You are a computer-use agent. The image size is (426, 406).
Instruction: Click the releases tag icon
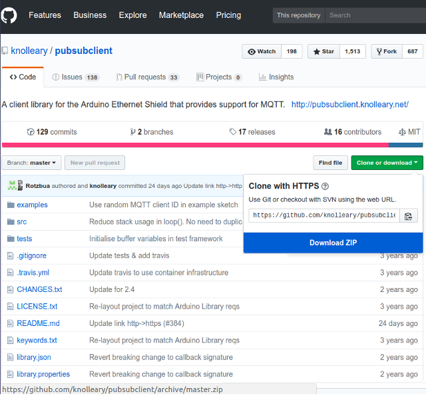click(x=232, y=132)
